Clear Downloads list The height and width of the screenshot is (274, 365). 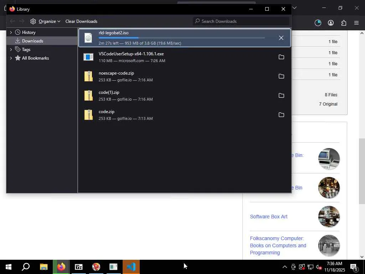click(81, 21)
